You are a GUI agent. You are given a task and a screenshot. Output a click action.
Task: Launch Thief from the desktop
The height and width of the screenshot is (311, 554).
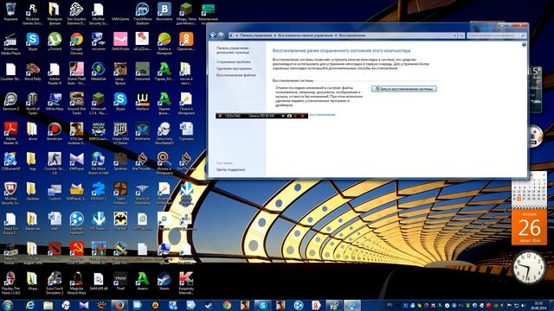120,282
